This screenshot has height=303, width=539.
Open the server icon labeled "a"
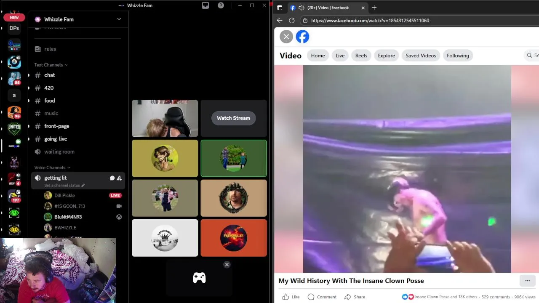[14, 95]
